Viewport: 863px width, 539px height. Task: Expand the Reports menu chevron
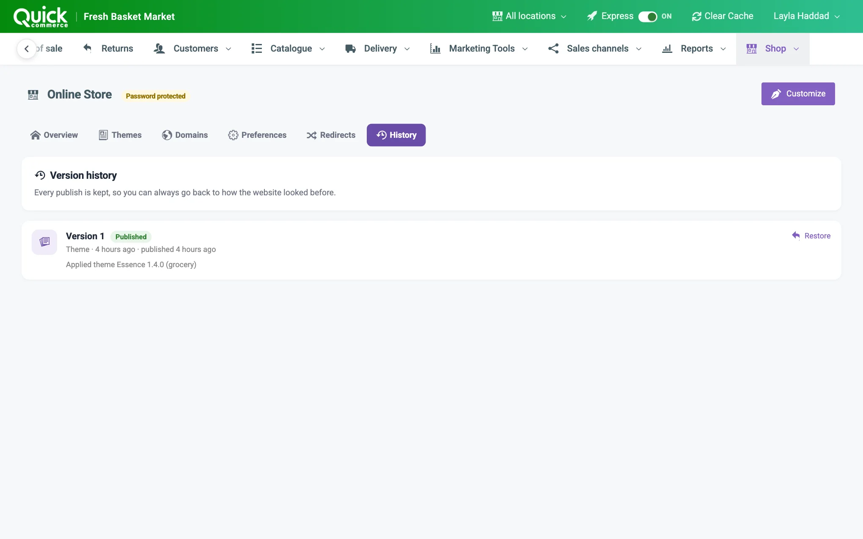pyautogui.click(x=723, y=49)
